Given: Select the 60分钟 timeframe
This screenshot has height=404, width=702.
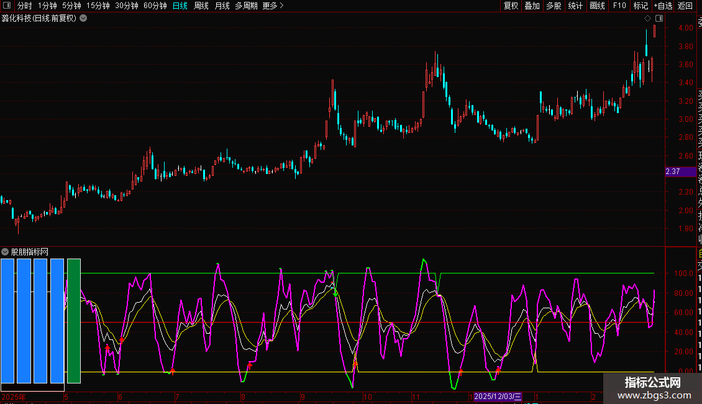Looking at the screenshot, I should (155, 6).
